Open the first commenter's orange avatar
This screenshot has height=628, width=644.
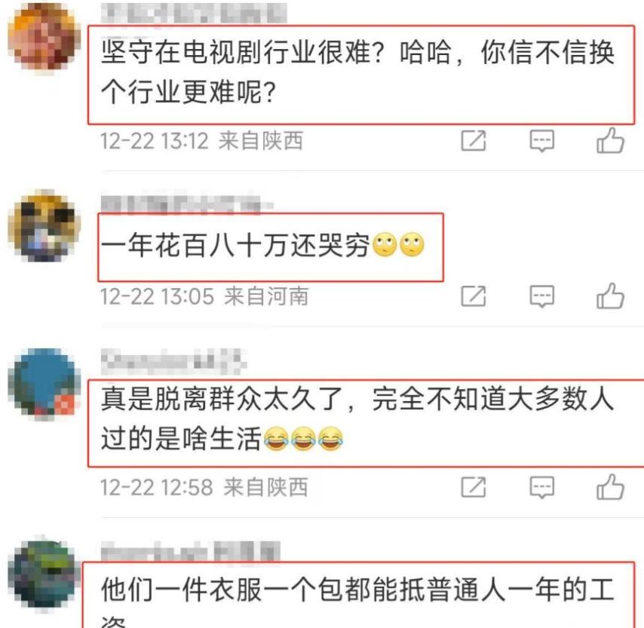(44, 38)
